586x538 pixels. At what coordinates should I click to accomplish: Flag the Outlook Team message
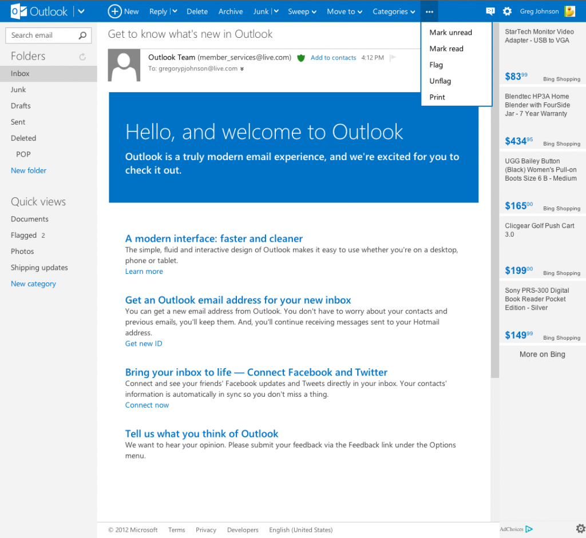391,57
